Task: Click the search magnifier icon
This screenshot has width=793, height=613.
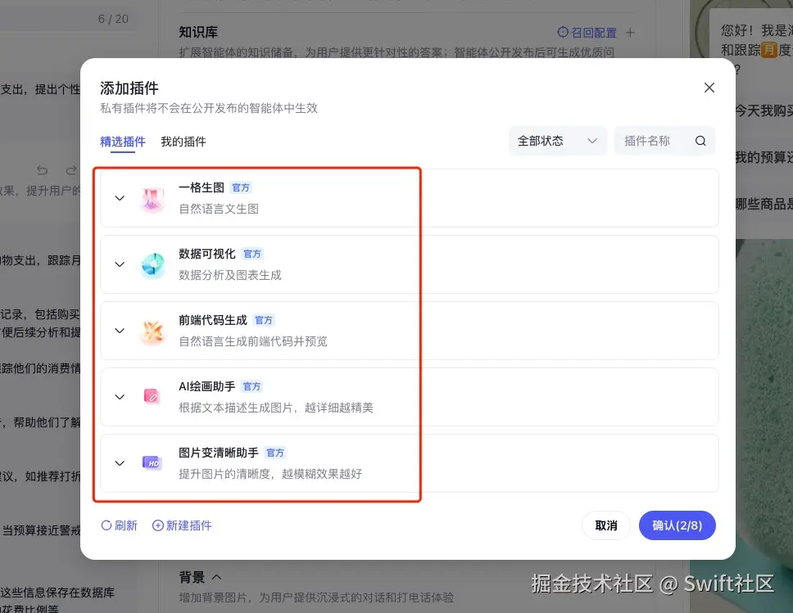Action: (700, 141)
